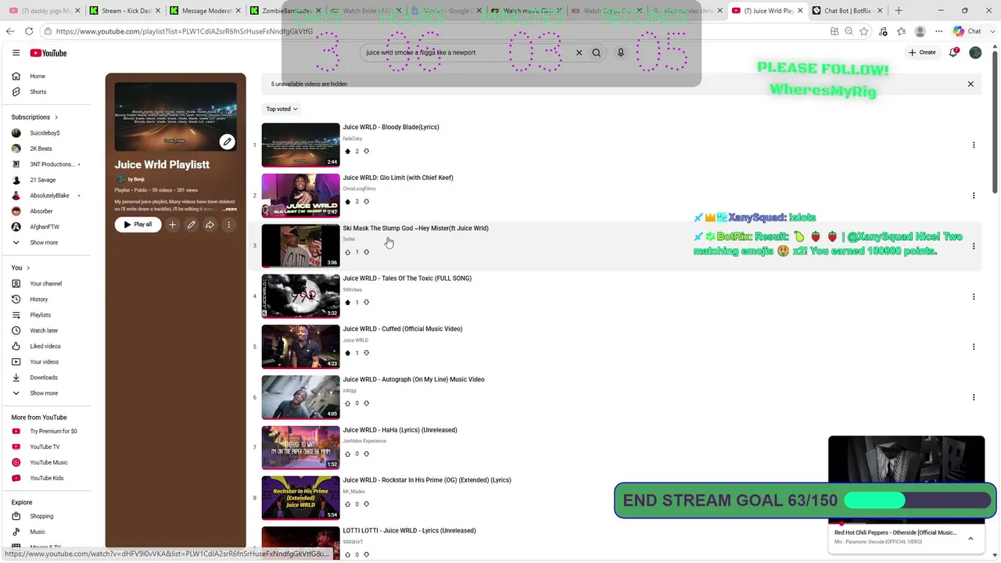Downvote Rockstar In His Prime video

tap(366, 504)
